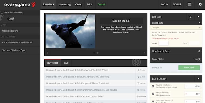Go to Poker section
Viewport: 205px width, 103px height.
click(90, 4)
